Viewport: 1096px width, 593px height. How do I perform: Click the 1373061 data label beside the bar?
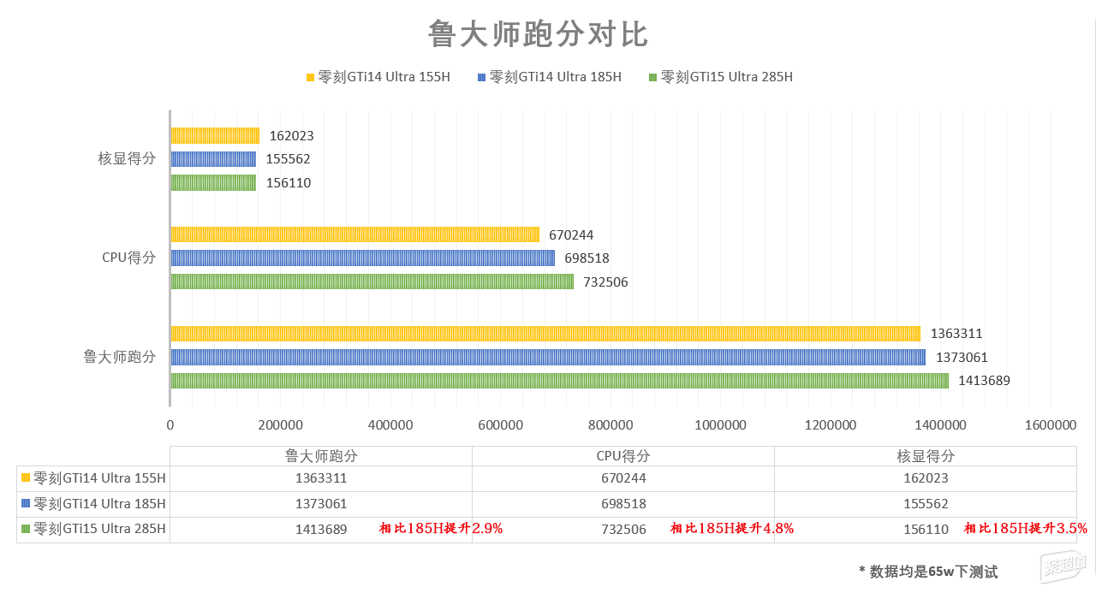pos(962,357)
